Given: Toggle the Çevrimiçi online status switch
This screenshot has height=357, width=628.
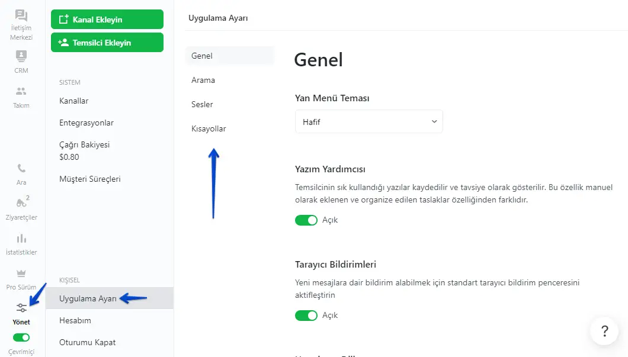Looking at the screenshot, I should click(x=21, y=337).
